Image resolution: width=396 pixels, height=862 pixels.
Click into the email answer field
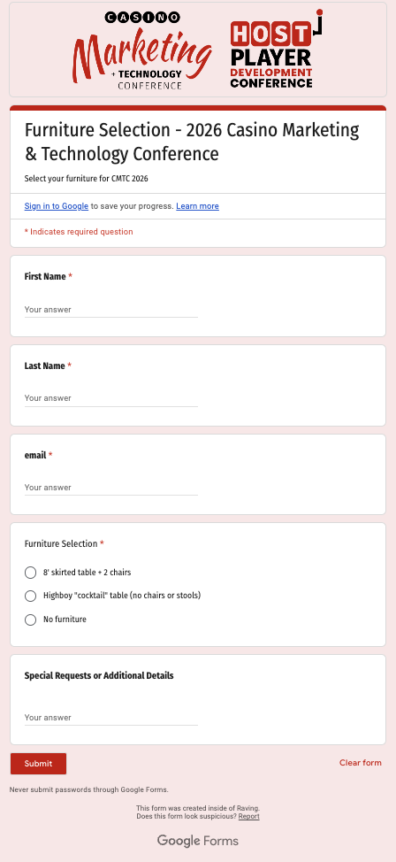pos(111,488)
